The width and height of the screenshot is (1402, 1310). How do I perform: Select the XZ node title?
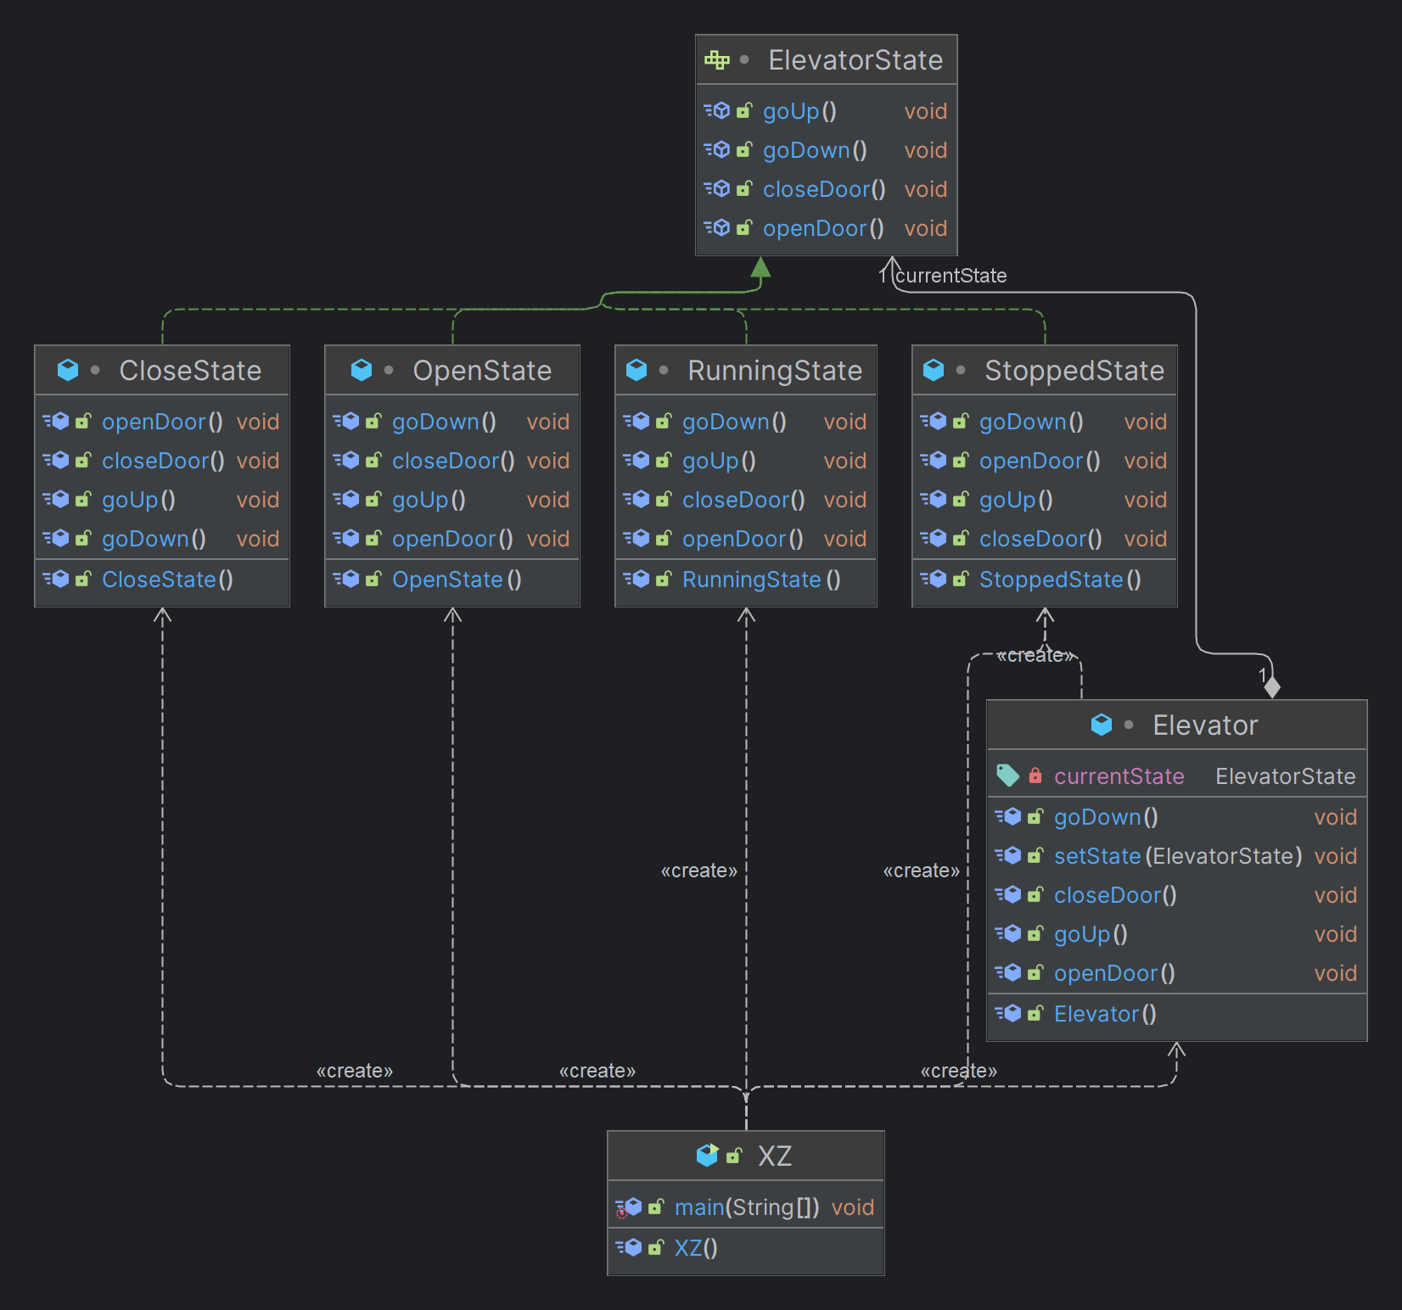click(775, 1156)
